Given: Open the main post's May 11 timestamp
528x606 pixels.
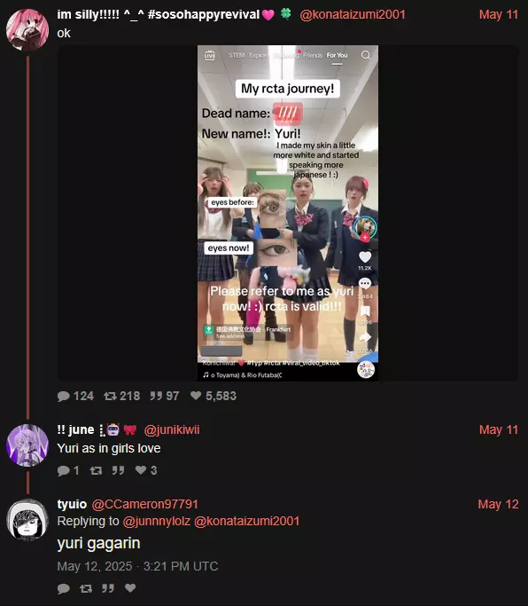Looking at the screenshot, I should point(498,15).
